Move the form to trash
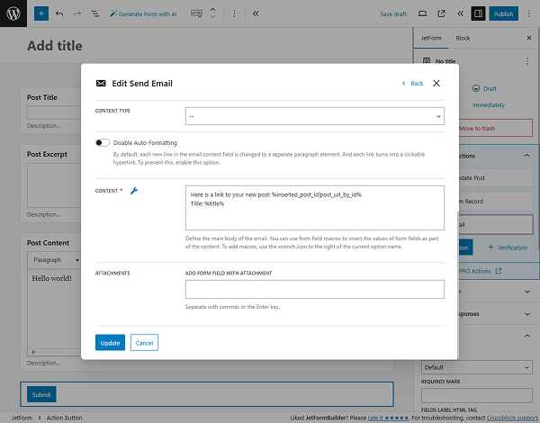Viewport: 540px width, 423px height. (496, 128)
